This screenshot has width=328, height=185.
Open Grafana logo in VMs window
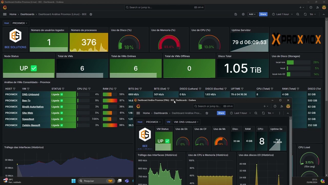click(138, 106)
